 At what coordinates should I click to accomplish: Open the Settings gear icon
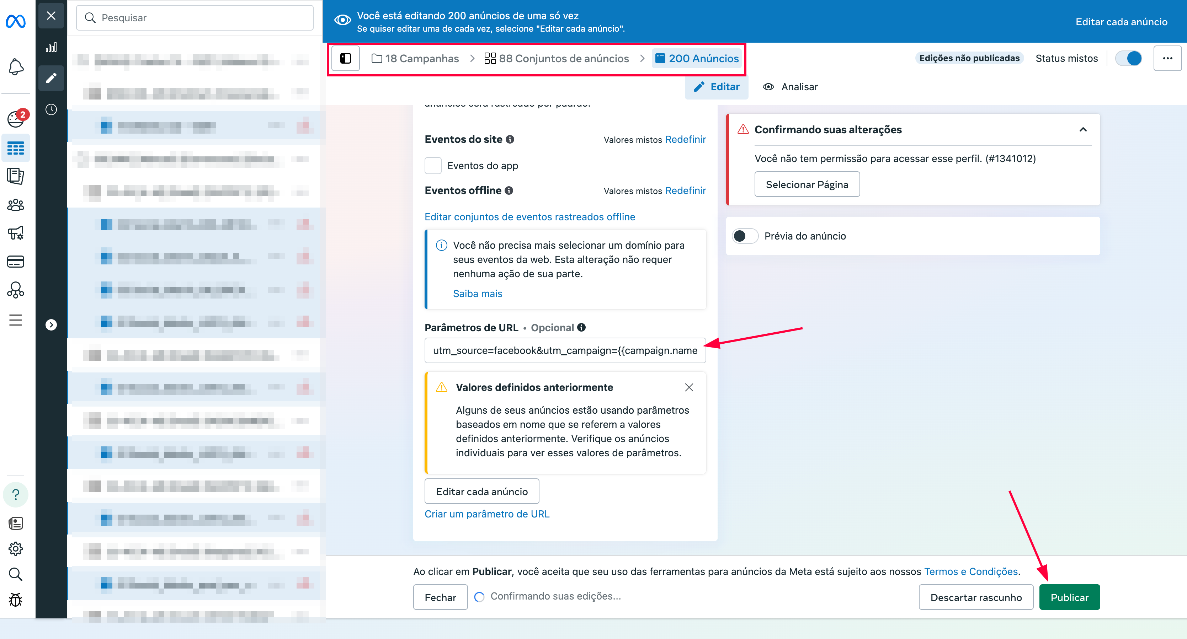(x=16, y=549)
